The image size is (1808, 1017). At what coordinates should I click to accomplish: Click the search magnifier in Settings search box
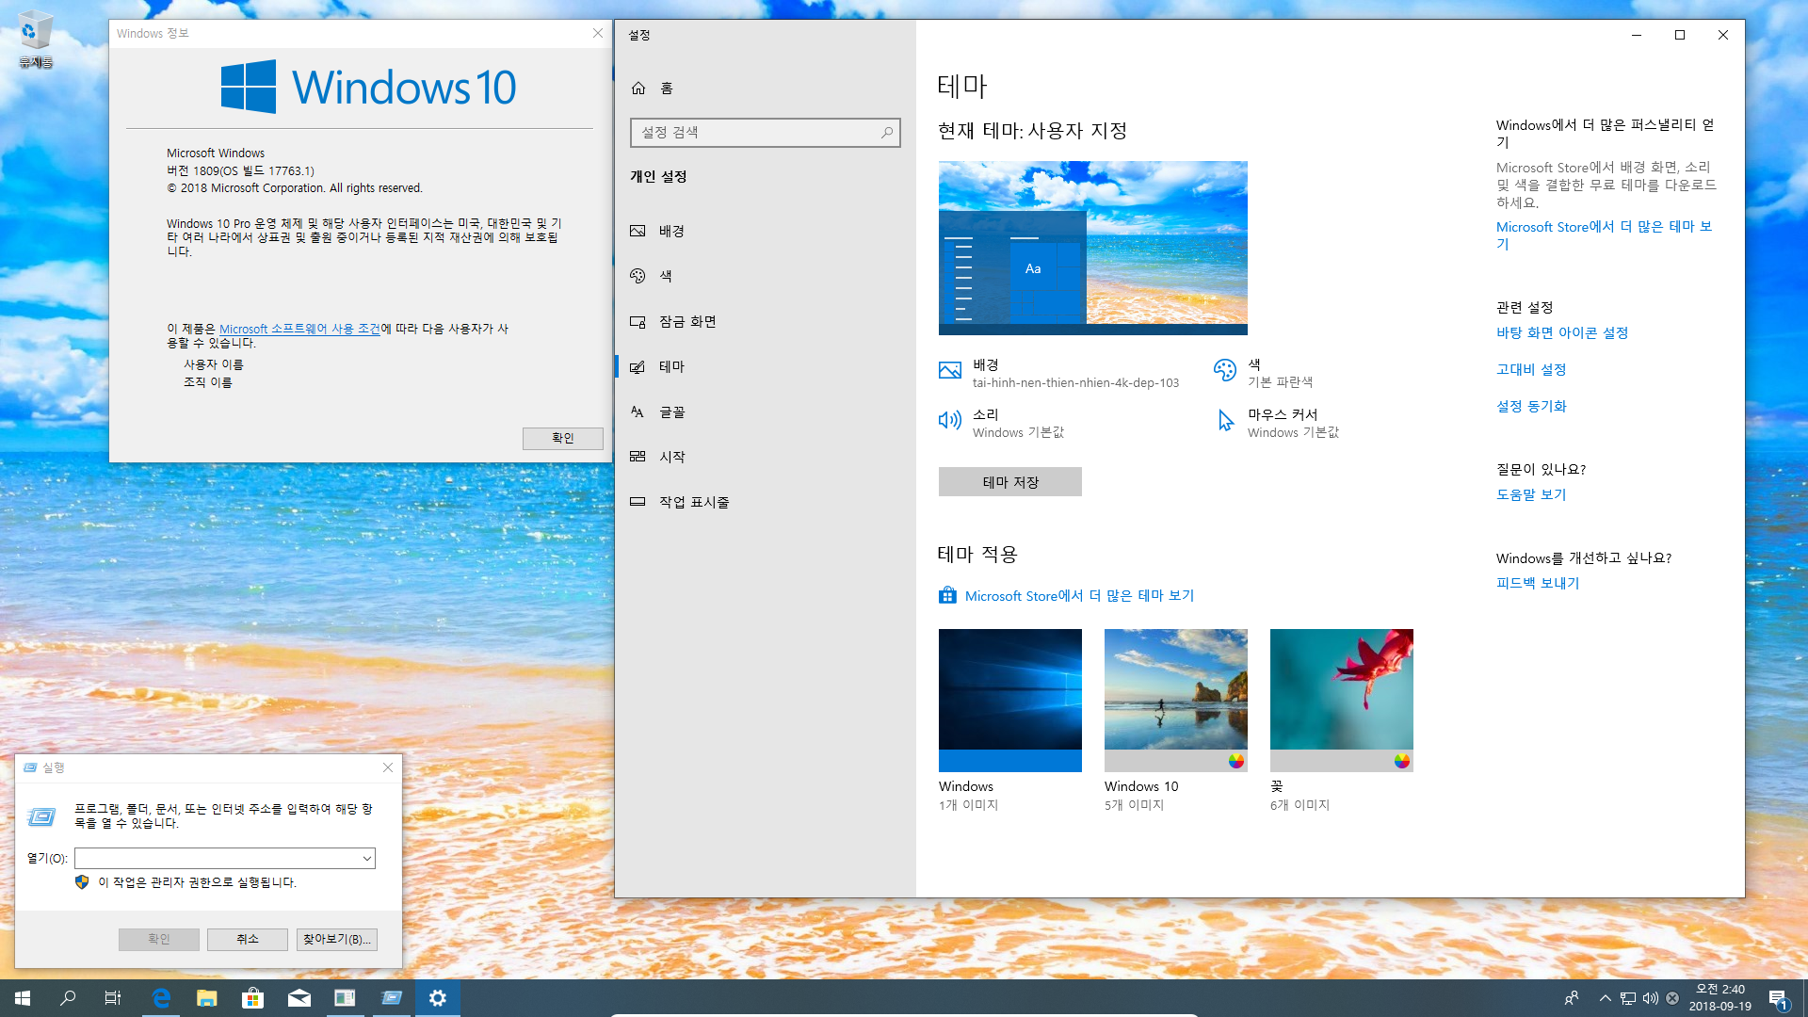(886, 133)
